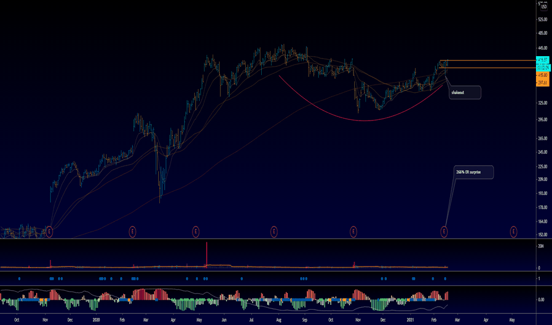552x325 pixels.
Task: Click the tallest red volume spike
Action: tap(207, 254)
